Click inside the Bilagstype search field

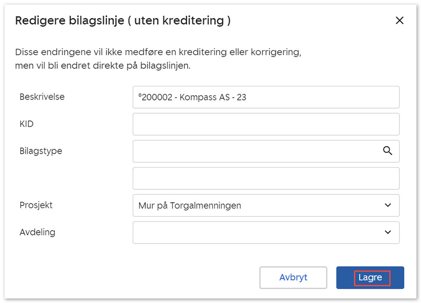[256, 151]
